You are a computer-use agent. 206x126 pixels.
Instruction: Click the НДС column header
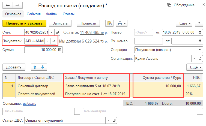coord(193,78)
